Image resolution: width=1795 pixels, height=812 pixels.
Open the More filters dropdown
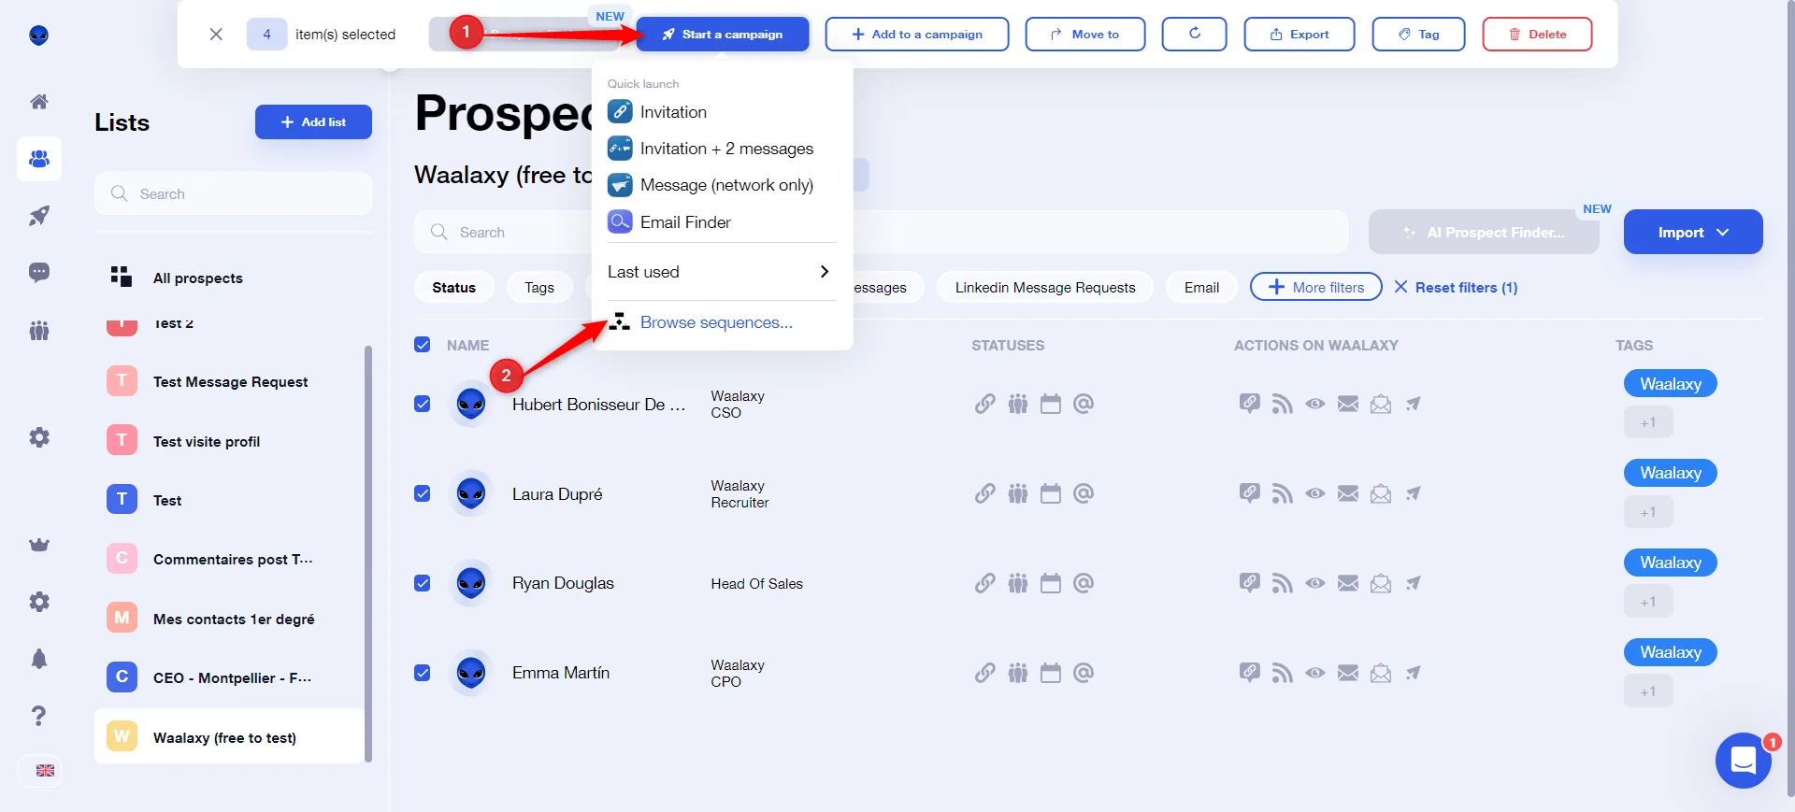pos(1316,287)
